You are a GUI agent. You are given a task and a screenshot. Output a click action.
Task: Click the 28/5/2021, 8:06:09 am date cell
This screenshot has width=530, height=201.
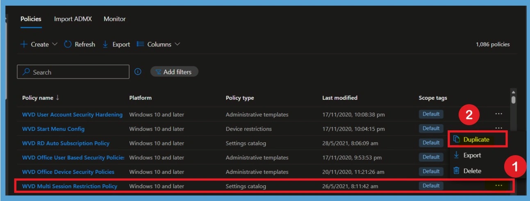point(350,143)
